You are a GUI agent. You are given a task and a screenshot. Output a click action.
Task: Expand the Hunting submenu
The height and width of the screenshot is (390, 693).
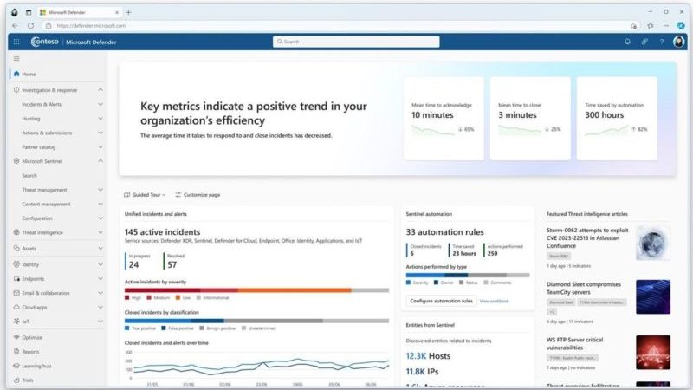pyautogui.click(x=100, y=119)
